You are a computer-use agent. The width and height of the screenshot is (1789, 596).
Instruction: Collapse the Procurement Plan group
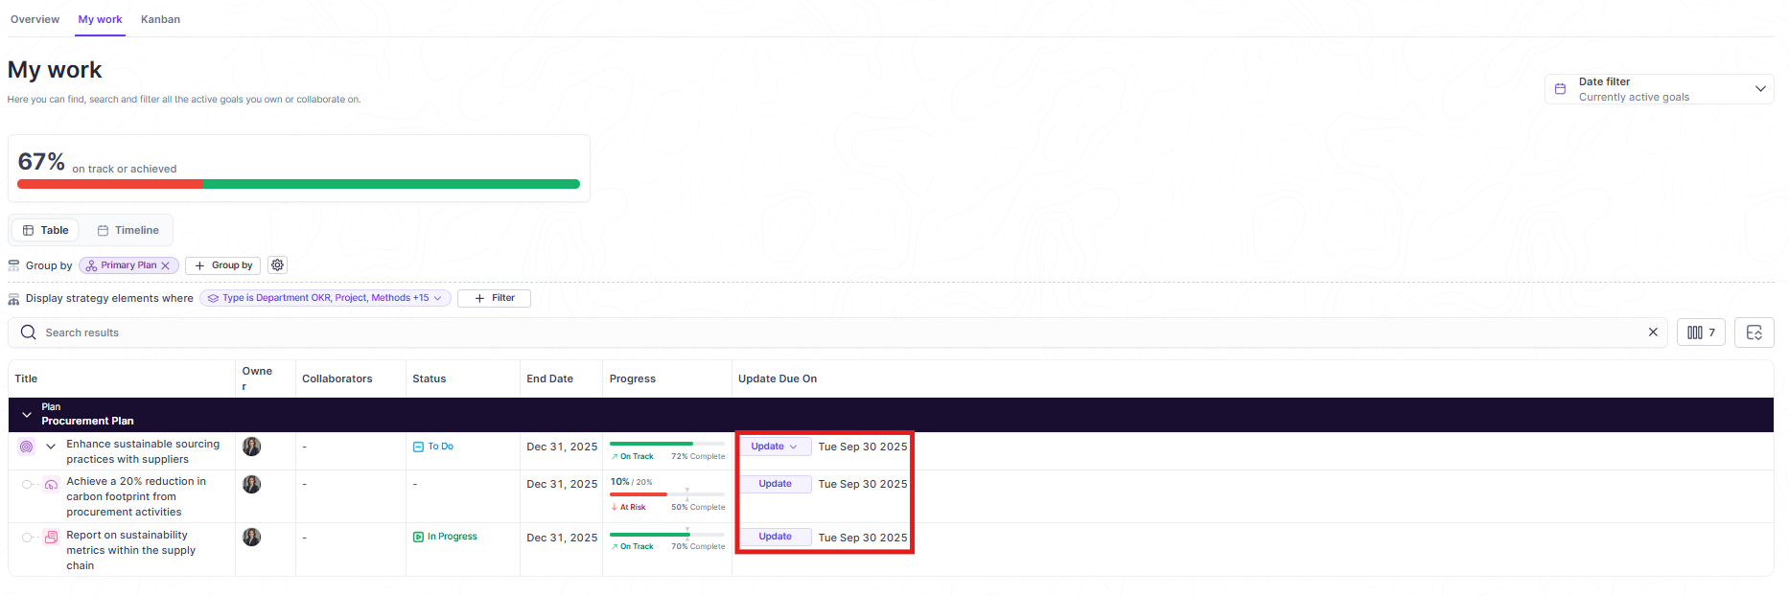click(x=26, y=415)
